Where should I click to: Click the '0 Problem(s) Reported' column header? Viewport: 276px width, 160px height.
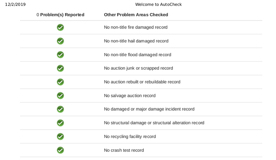tap(60, 15)
